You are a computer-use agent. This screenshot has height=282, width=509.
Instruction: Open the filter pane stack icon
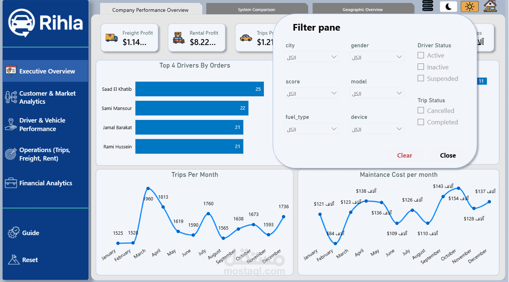pos(428,6)
